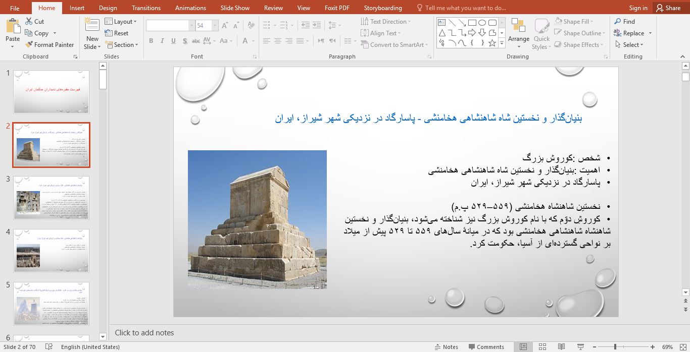Select the down arrow shape
The image size is (690, 352).
[x=482, y=33]
